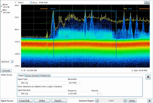Go to the previous selected region

pyautogui.click(x=97, y=101)
